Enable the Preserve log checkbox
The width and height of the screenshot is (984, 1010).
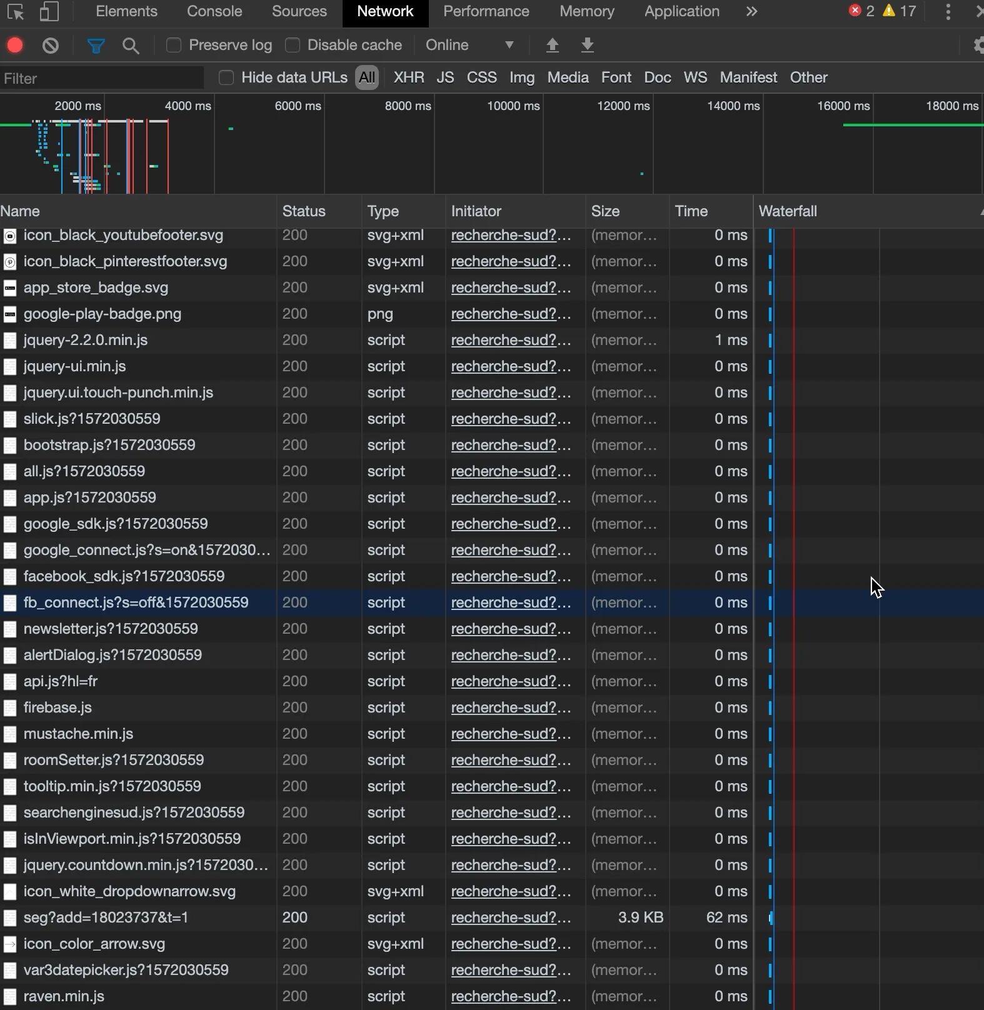point(174,45)
